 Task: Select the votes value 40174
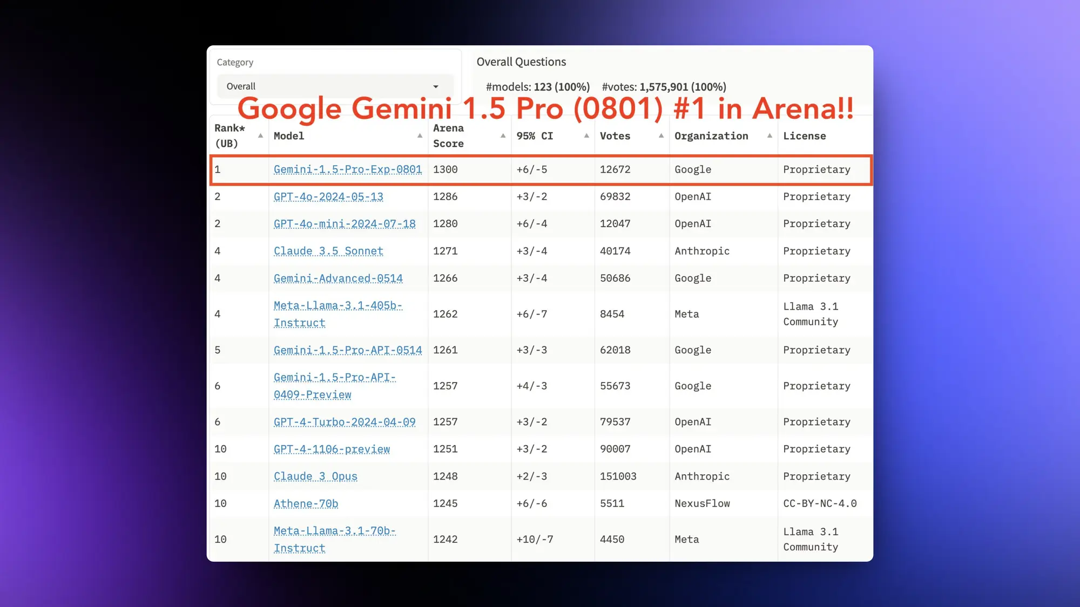(x=615, y=251)
